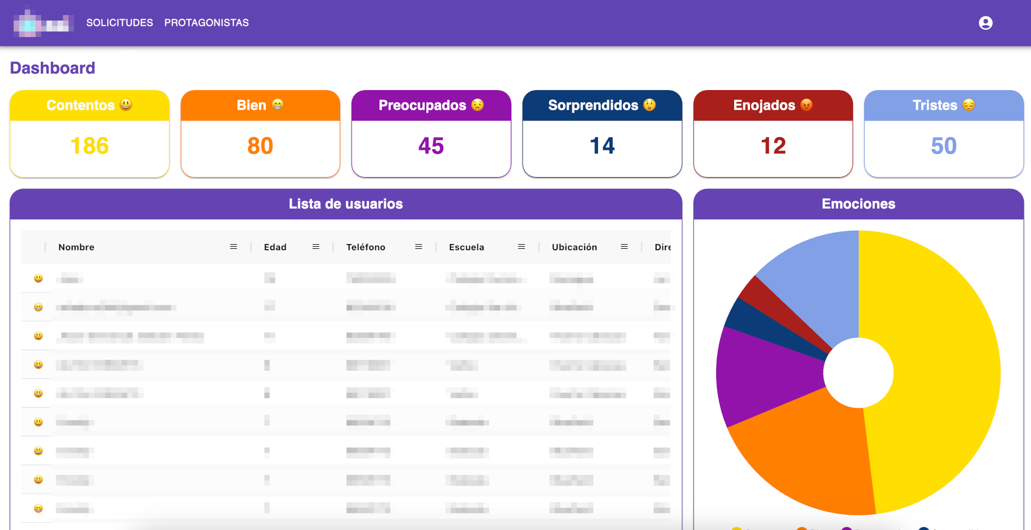
Task: Sort by the Edad column header
Action: tap(275, 247)
